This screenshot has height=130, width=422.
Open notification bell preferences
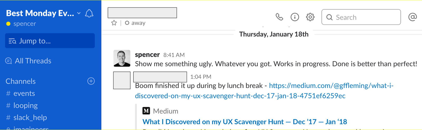click(89, 13)
